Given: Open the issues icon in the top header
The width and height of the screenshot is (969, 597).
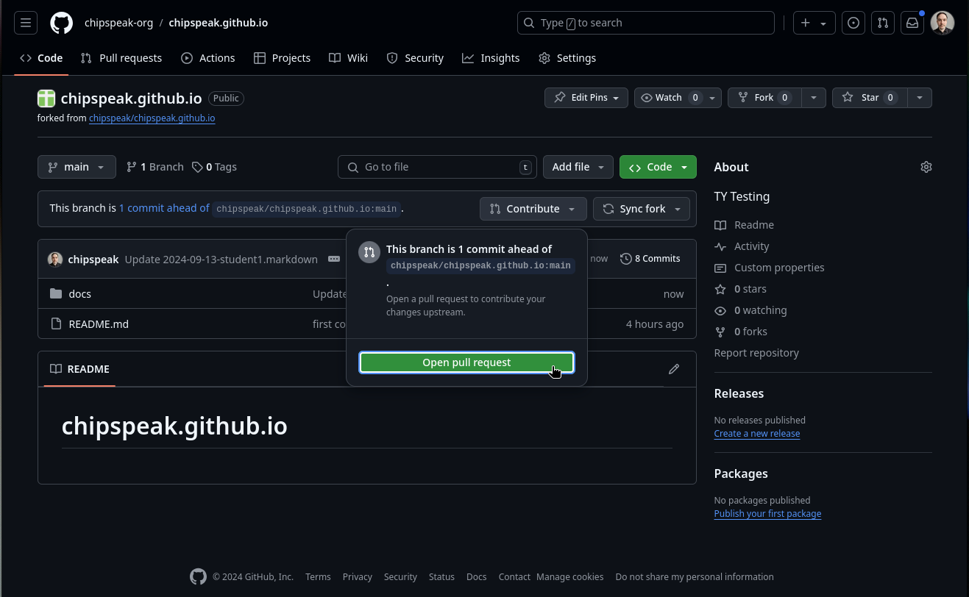Looking at the screenshot, I should pyautogui.click(x=853, y=23).
